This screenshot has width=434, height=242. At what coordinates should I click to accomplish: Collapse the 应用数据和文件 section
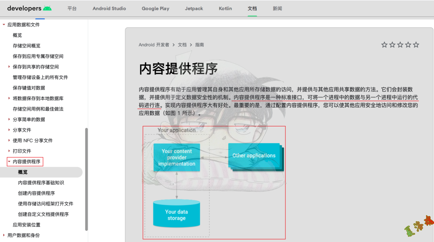coord(4,25)
